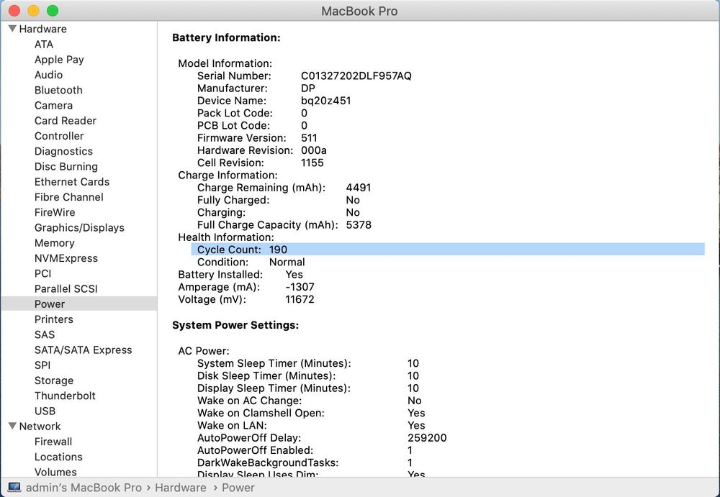Viewport: 720px width, 497px height.
Task: Select SPI in the sidebar
Action: click(x=42, y=365)
